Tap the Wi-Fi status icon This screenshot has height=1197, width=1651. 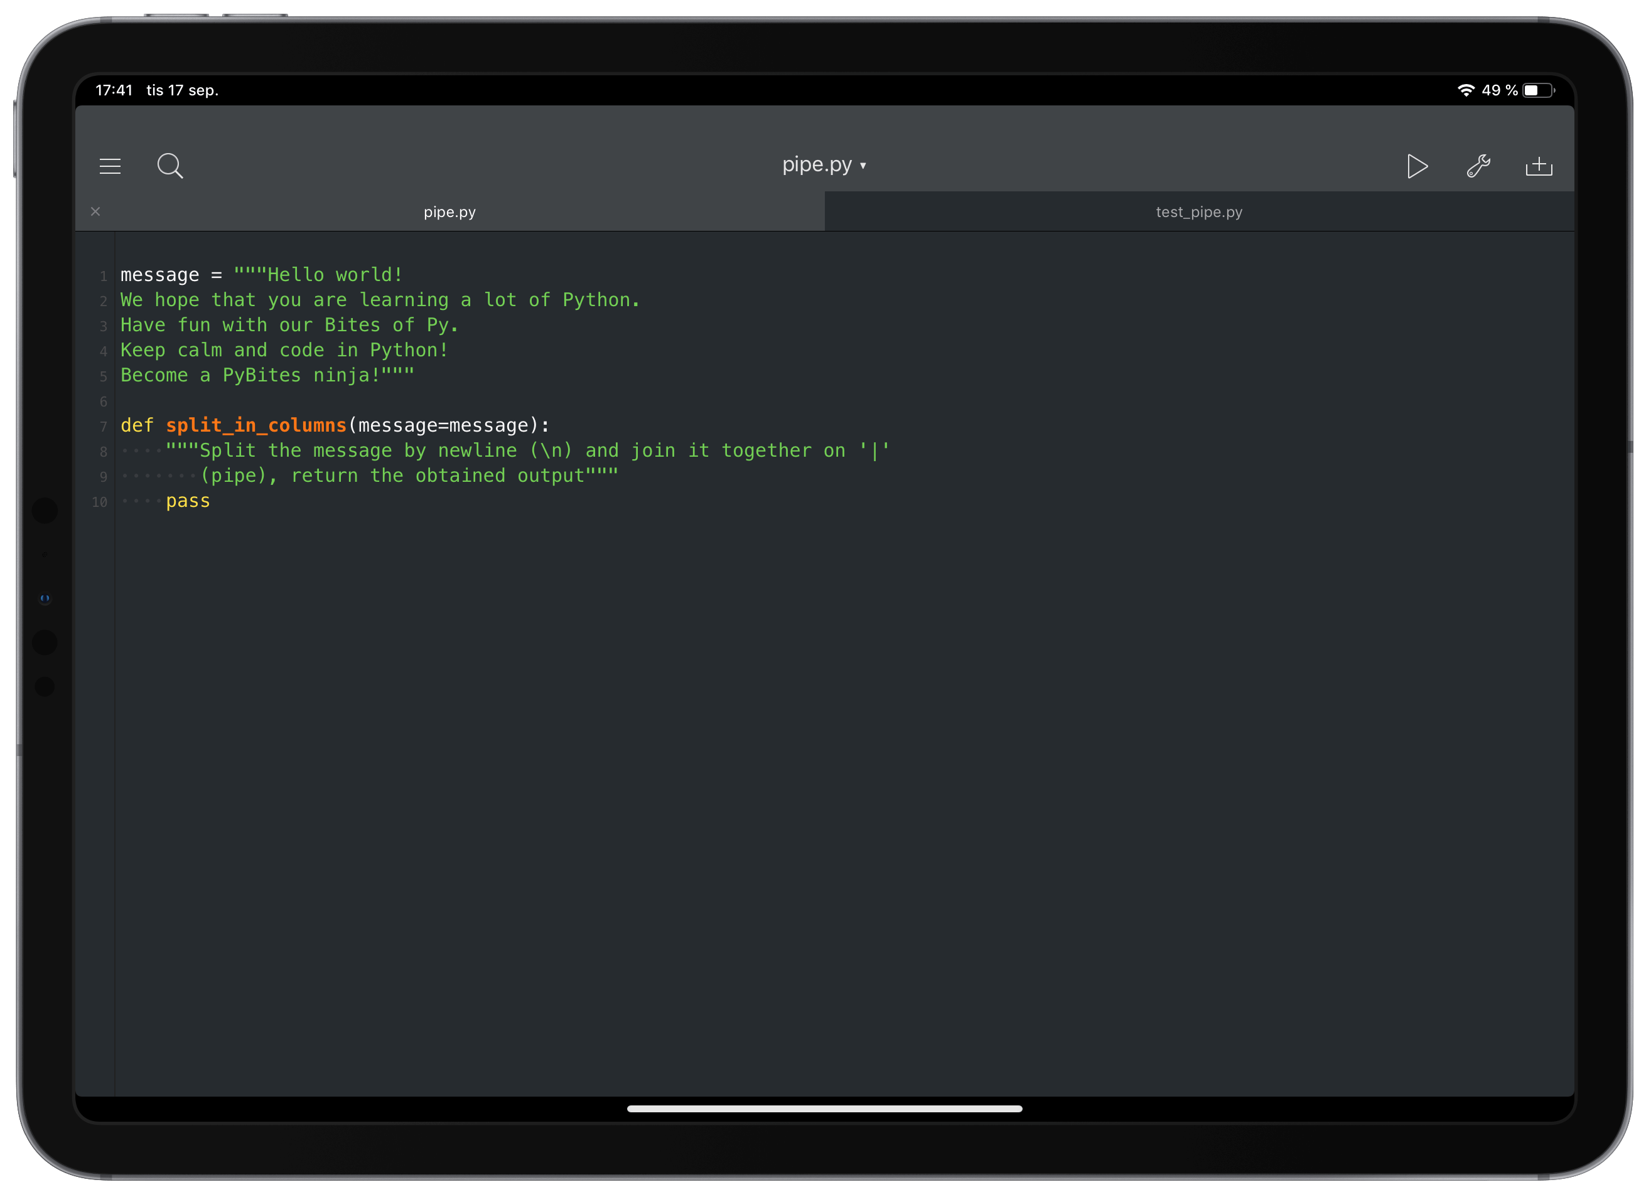point(1465,90)
